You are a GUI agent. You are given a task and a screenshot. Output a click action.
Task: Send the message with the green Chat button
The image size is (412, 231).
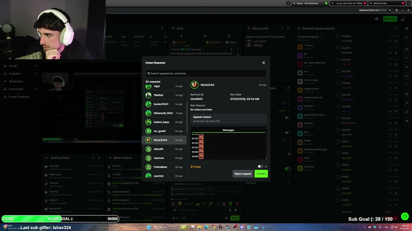(x=235, y=218)
